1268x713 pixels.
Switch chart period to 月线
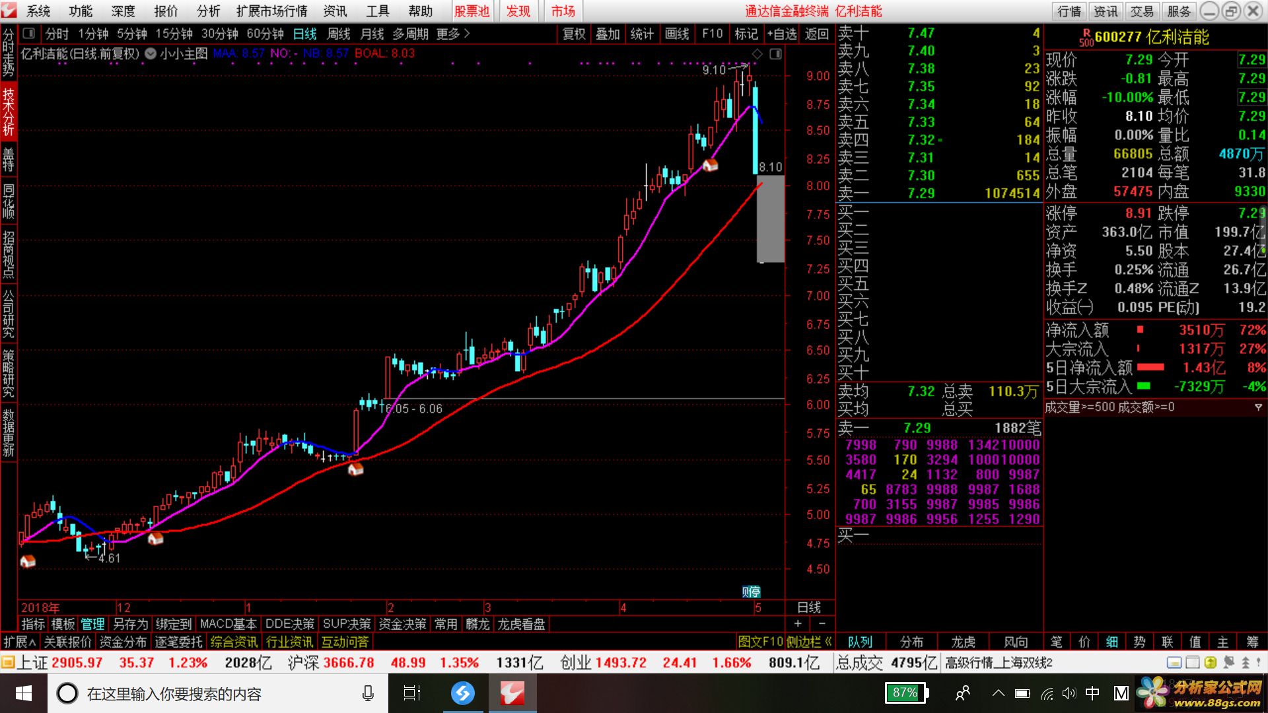[372, 34]
